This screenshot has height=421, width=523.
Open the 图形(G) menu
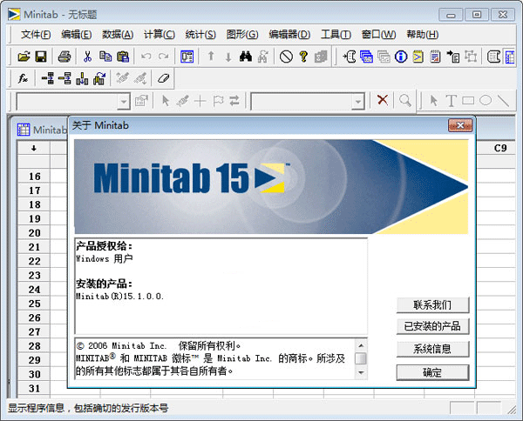(242, 34)
